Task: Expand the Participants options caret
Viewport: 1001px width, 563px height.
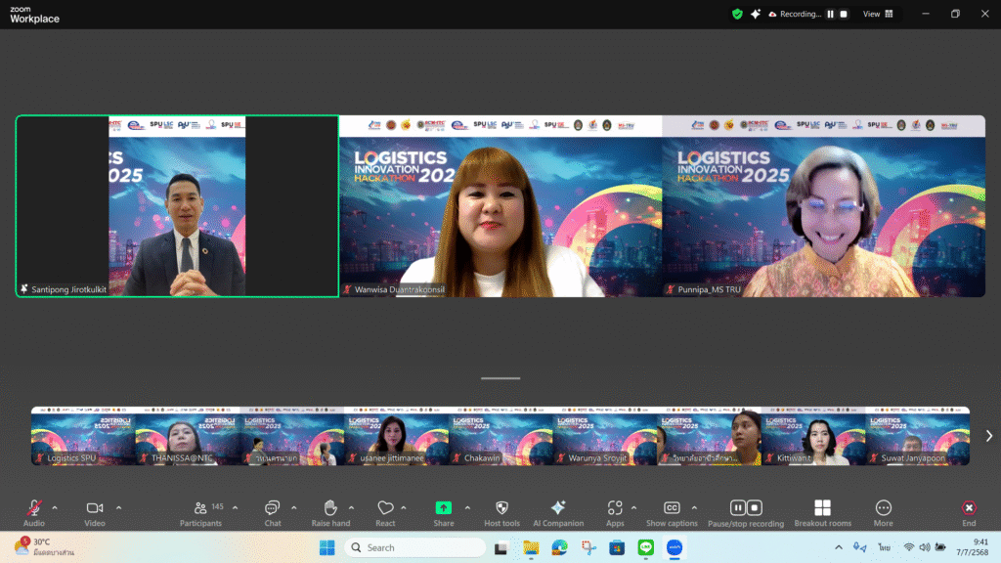Action: coord(235,508)
